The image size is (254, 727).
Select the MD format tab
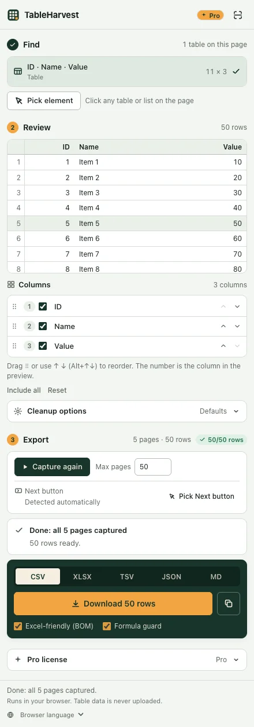tap(216, 577)
